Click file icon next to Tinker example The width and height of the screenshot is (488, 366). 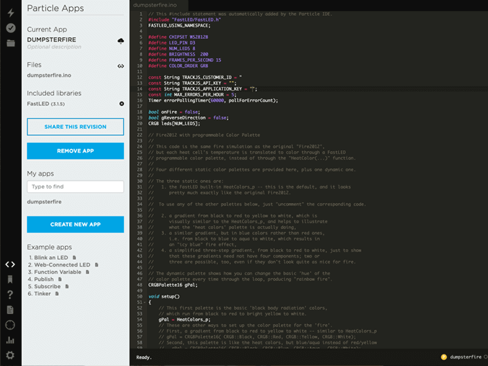tap(57, 293)
